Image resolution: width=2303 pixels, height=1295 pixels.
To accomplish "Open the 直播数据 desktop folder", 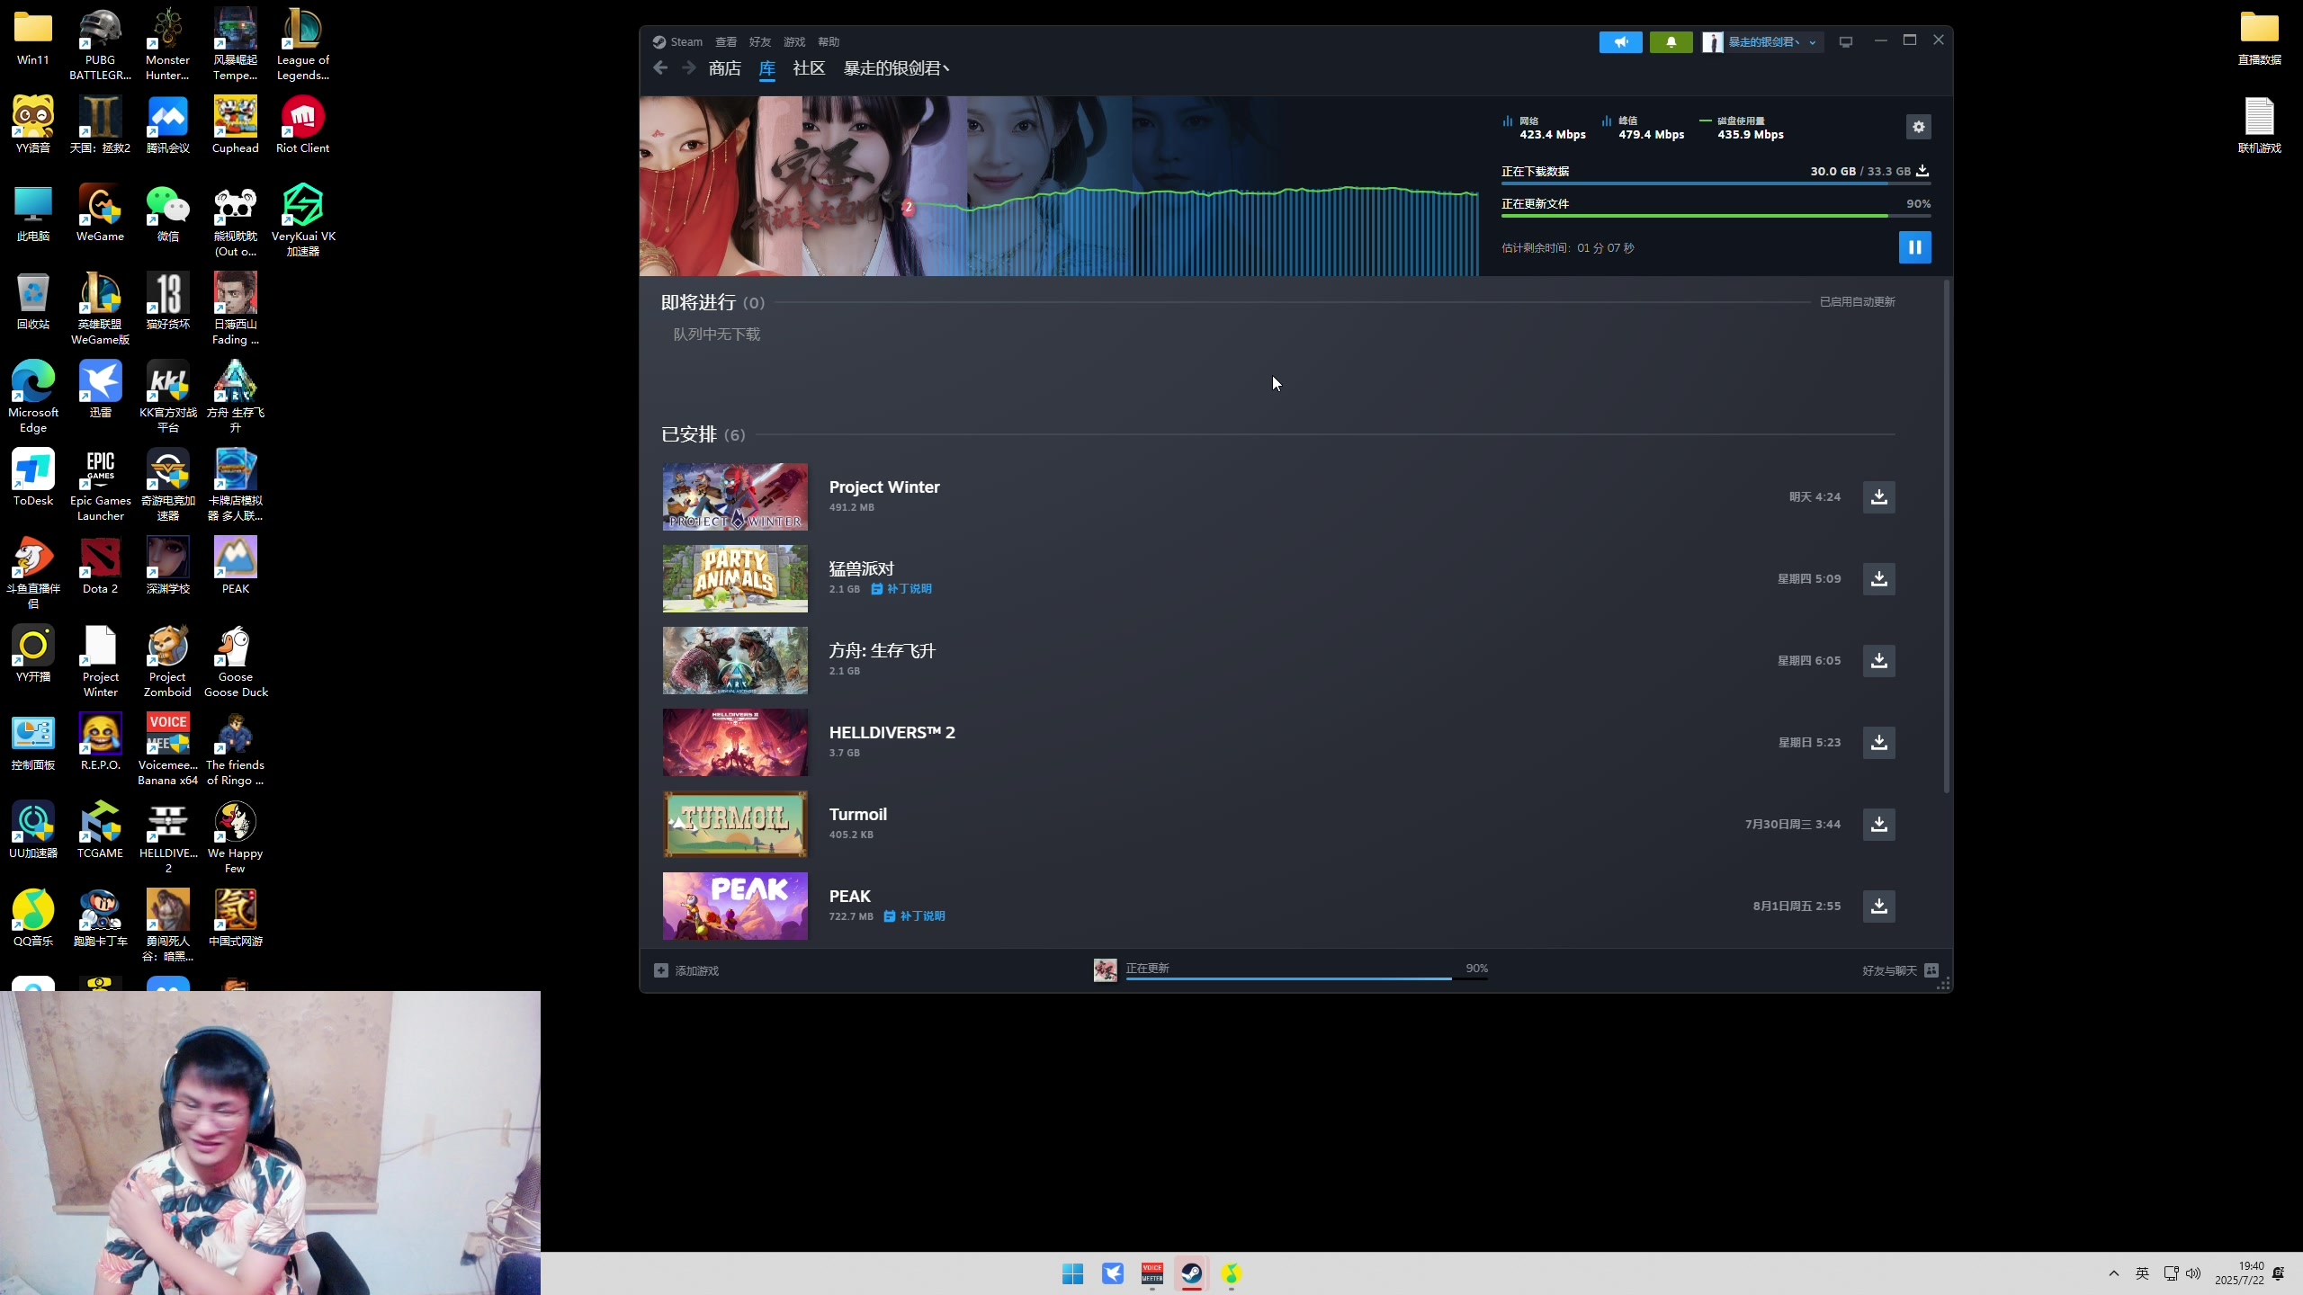I will [x=2259, y=36].
